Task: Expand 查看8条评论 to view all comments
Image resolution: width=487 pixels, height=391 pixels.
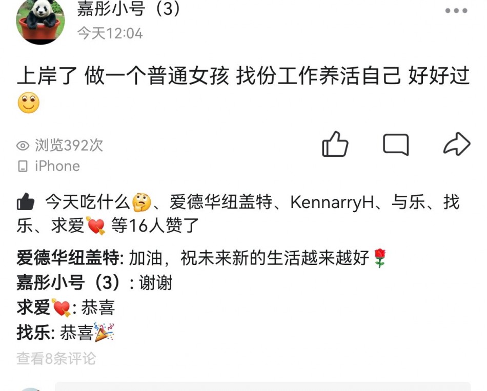Action: coord(56,358)
